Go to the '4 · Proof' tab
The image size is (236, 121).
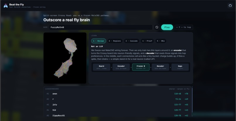click(x=147, y=41)
